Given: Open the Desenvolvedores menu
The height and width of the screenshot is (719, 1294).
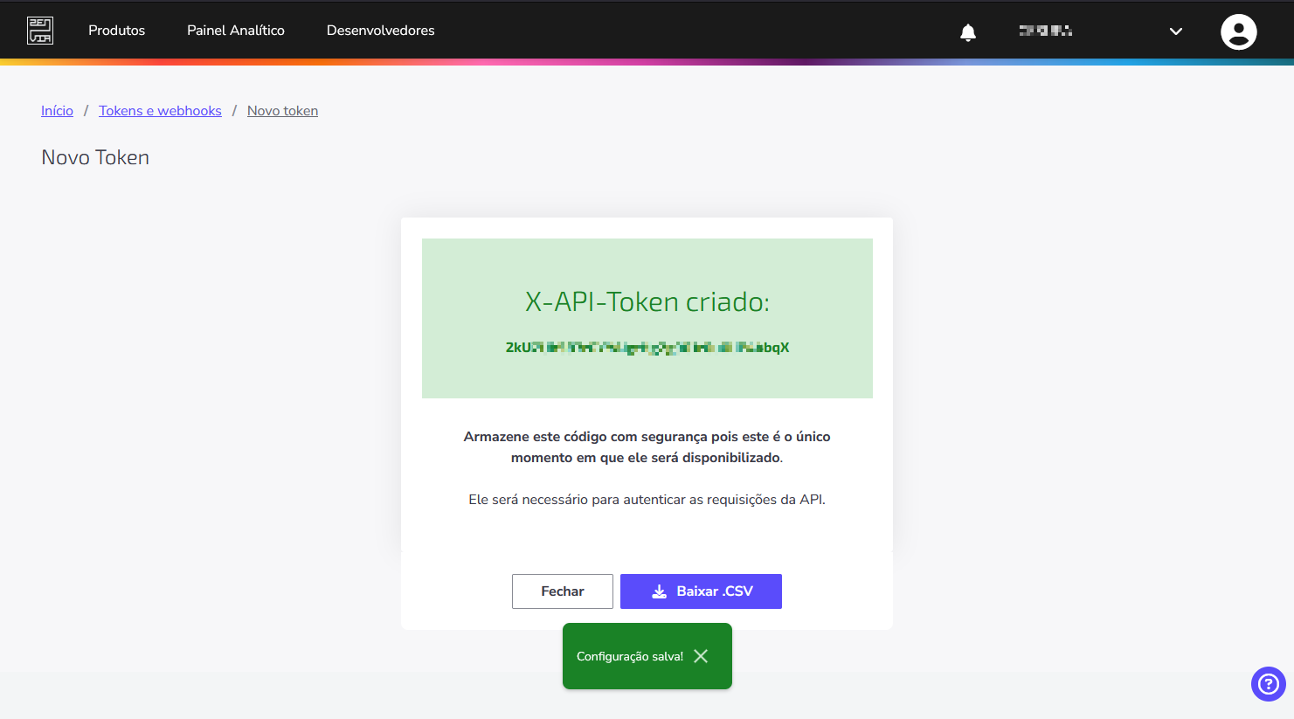Looking at the screenshot, I should tap(380, 31).
